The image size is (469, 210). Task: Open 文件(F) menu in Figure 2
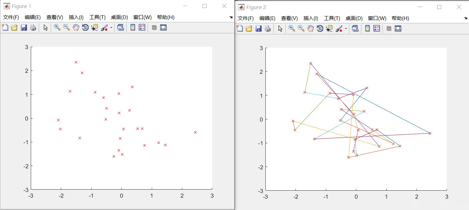[246, 18]
